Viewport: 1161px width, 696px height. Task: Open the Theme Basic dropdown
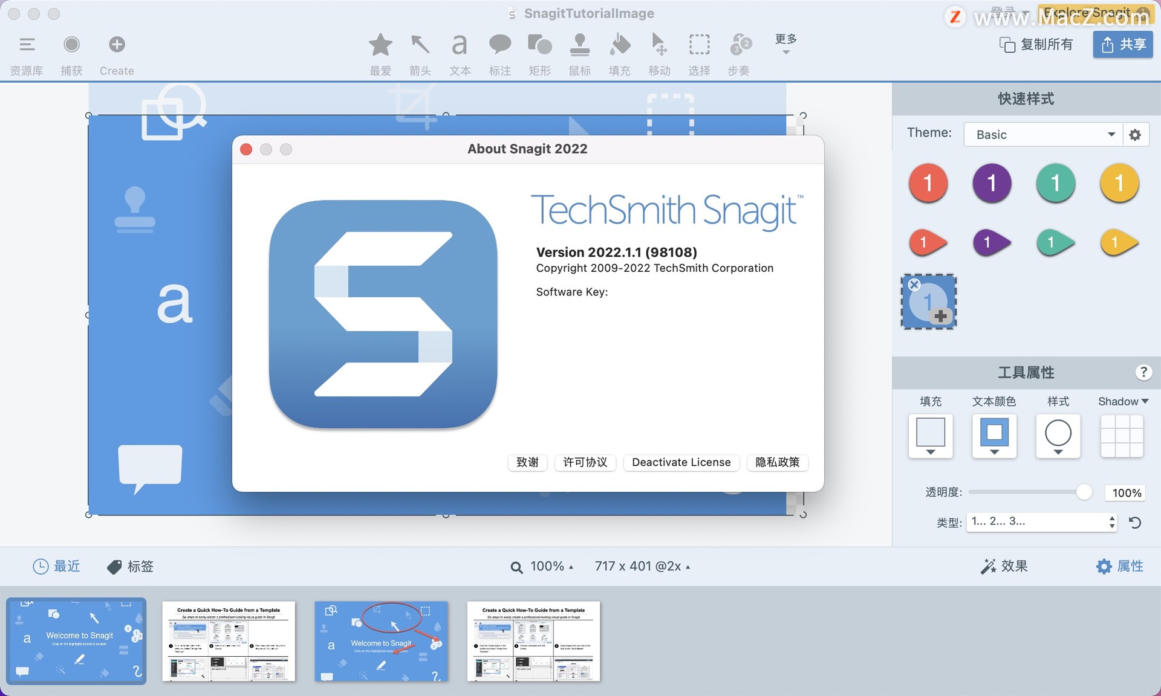pos(1043,134)
